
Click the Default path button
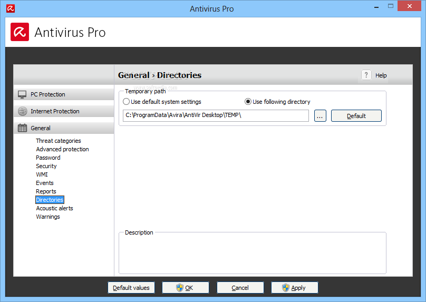(356, 116)
